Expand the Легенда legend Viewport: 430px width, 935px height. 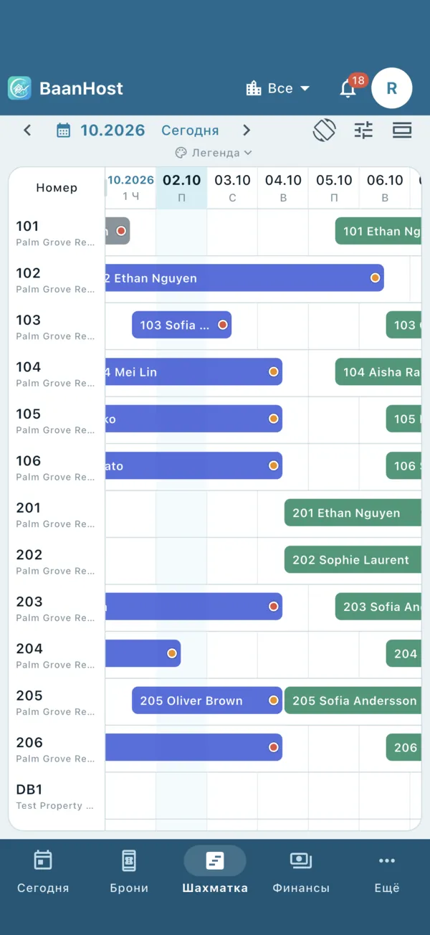tap(214, 153)
